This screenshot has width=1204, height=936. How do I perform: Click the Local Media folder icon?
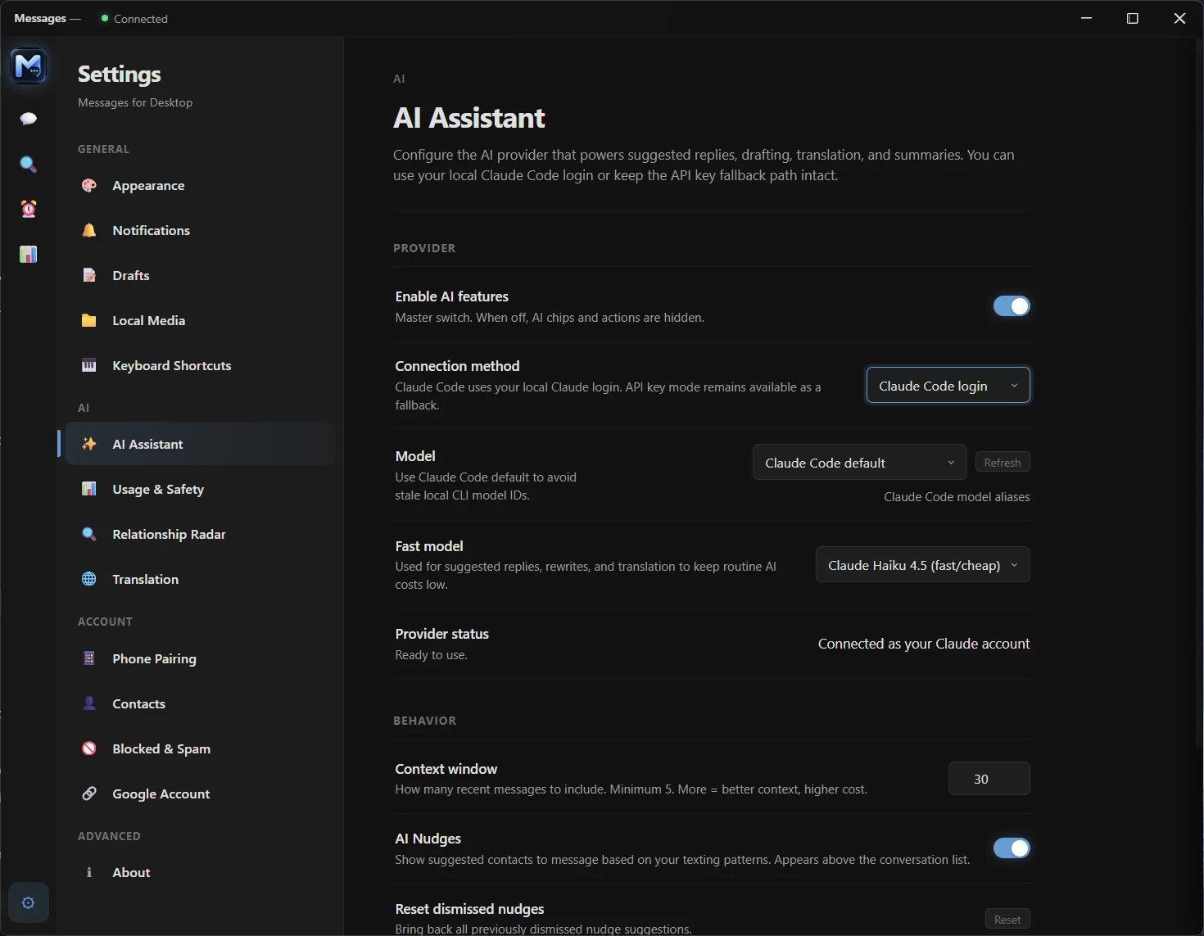[x=89, y=320]
